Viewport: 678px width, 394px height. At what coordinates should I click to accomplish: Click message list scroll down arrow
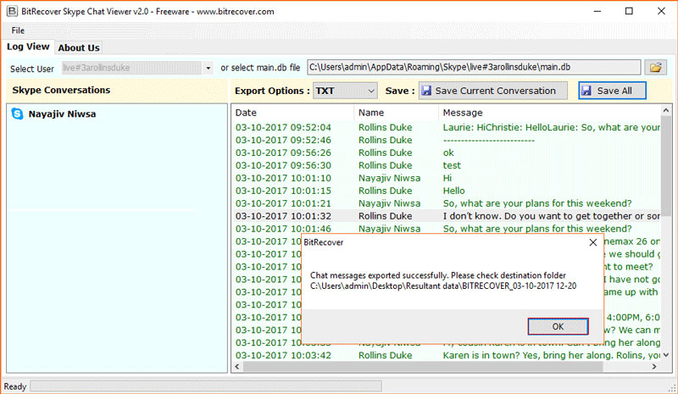pyautogui.click(x=666, y=355)
